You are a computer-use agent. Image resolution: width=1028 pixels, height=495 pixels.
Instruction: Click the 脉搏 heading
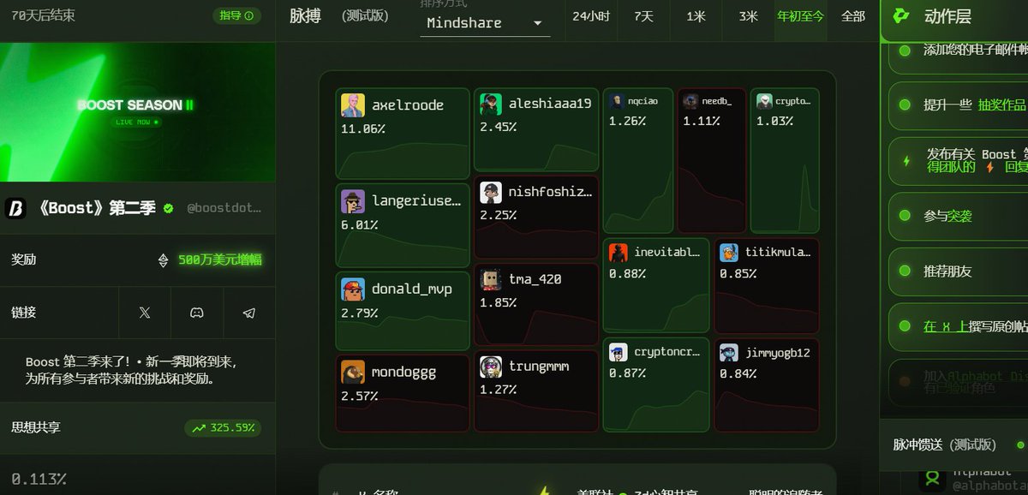coord(305,15)
